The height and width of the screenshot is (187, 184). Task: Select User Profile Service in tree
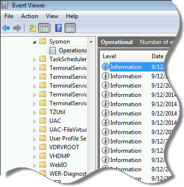point(68,139)
